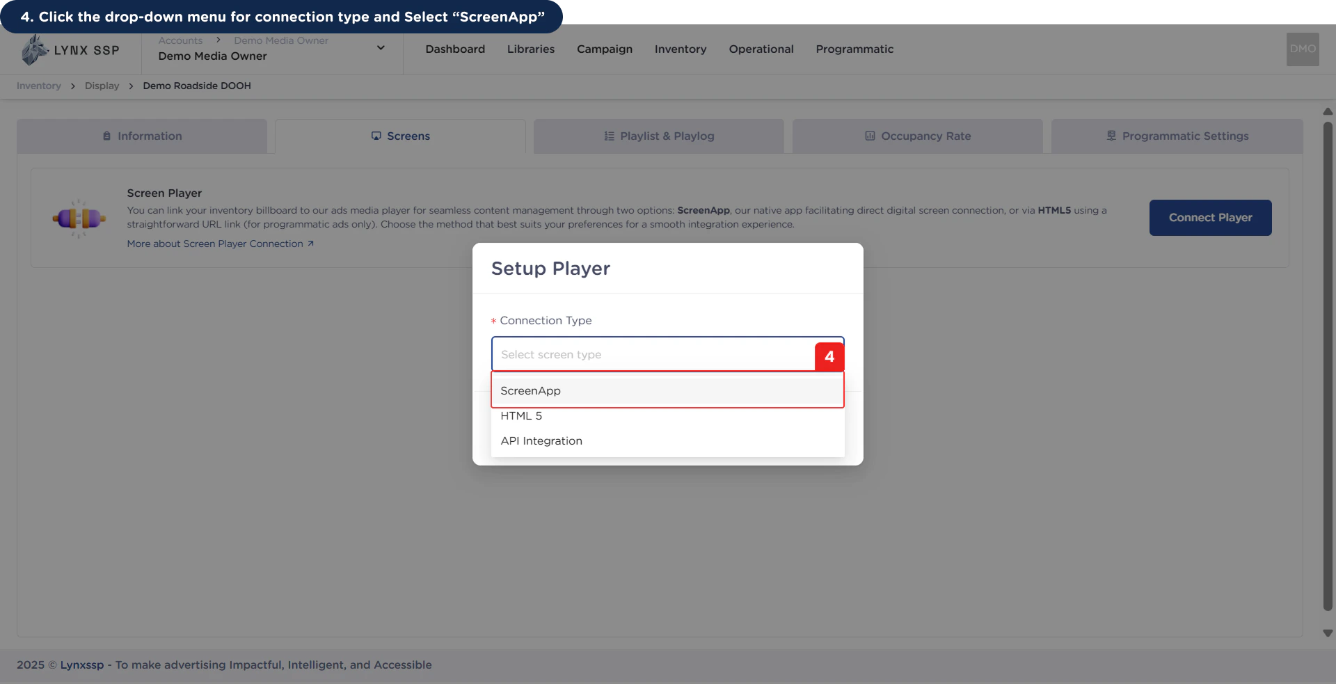This screenshot has height=684, width=1336.
Task: Click the external-link arrow after More about Screen Player Connection
Action: click(x=311, y=244)
